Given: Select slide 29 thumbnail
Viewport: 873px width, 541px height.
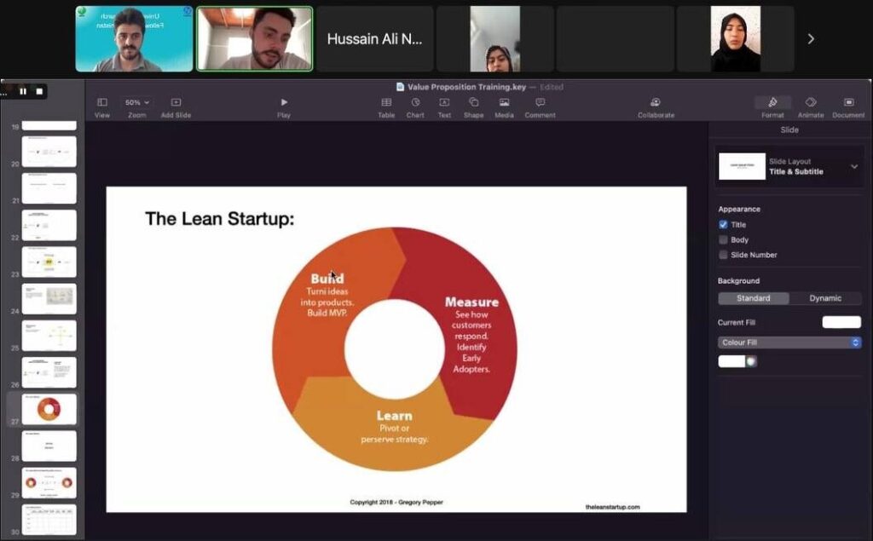Looking at the screenshot, I should [x=49, y=482].
